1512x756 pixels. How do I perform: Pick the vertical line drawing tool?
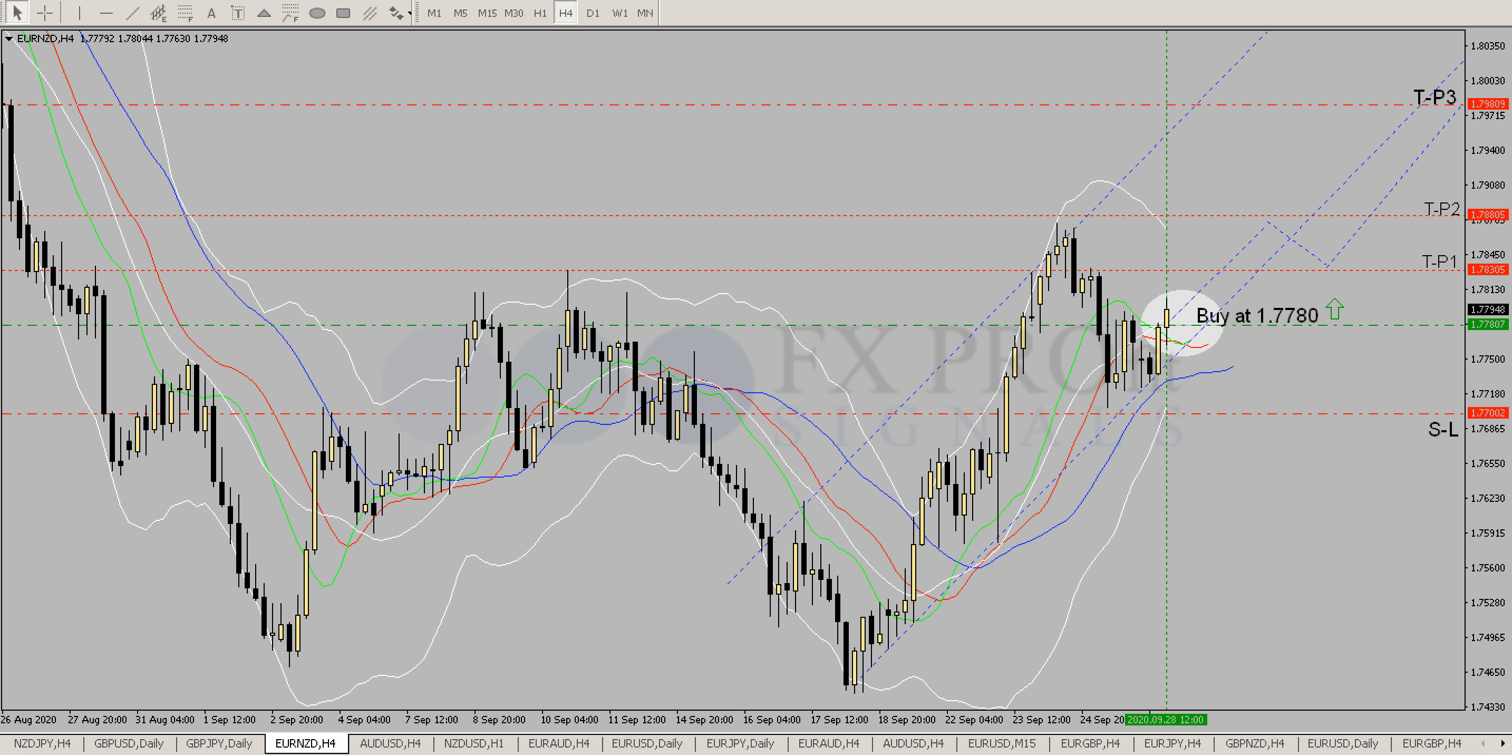coord(79,12)
